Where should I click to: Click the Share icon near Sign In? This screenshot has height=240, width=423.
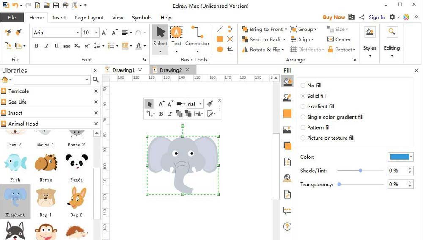point(362,17)
